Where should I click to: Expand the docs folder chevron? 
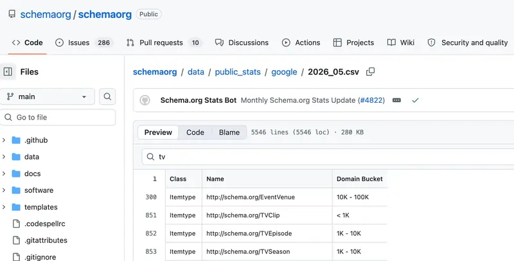tap(4, 174)
